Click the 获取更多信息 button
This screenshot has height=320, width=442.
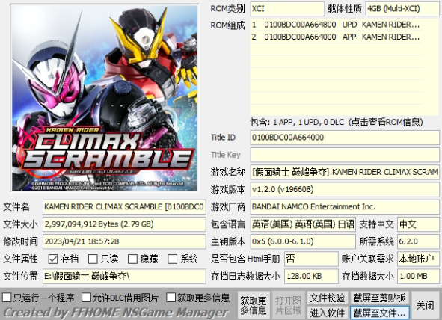[254, 305]
